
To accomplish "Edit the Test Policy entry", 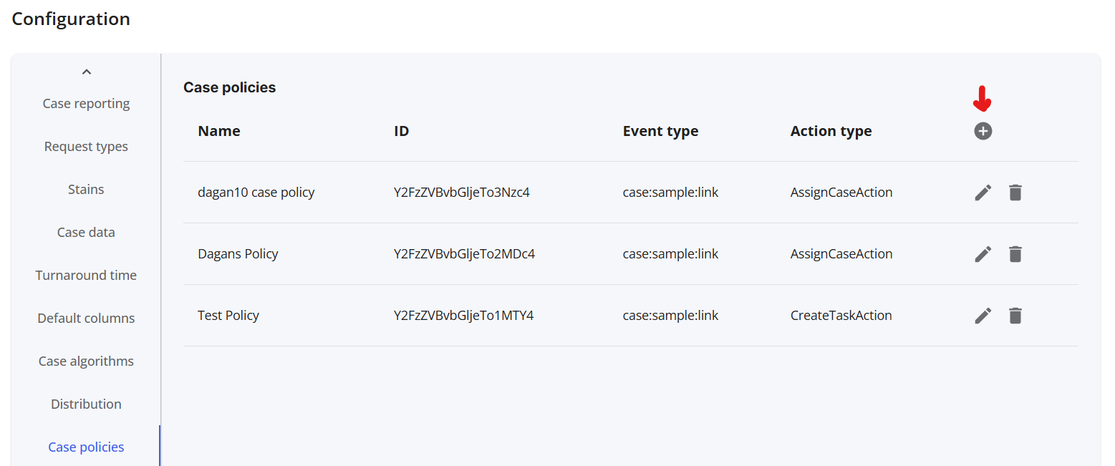I will point(983,316).
